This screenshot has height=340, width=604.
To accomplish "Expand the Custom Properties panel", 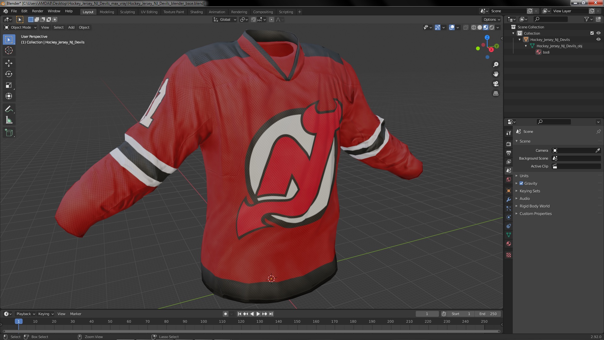I will pyautogui.click(x=535, y=213).
